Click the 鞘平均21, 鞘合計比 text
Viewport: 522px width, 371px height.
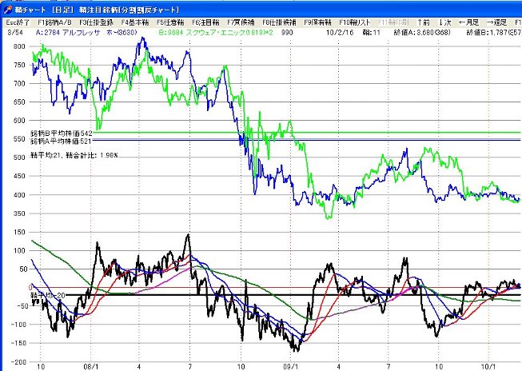pyautogui.click(x=74, y=155)
